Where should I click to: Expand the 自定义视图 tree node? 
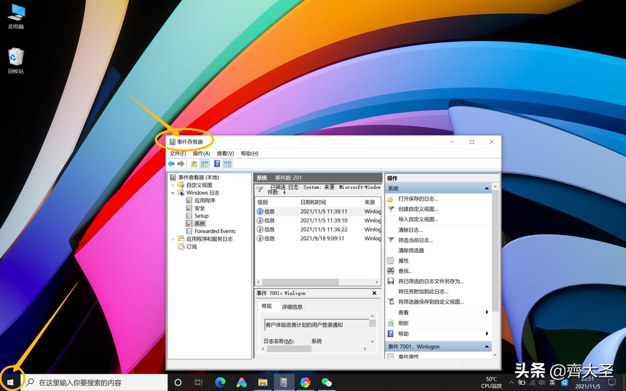tap(173, 185)
